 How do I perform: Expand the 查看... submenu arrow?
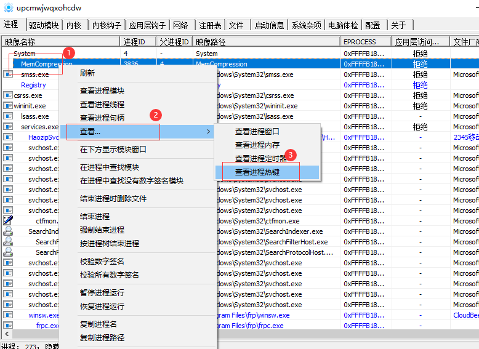tap(209, 132)
